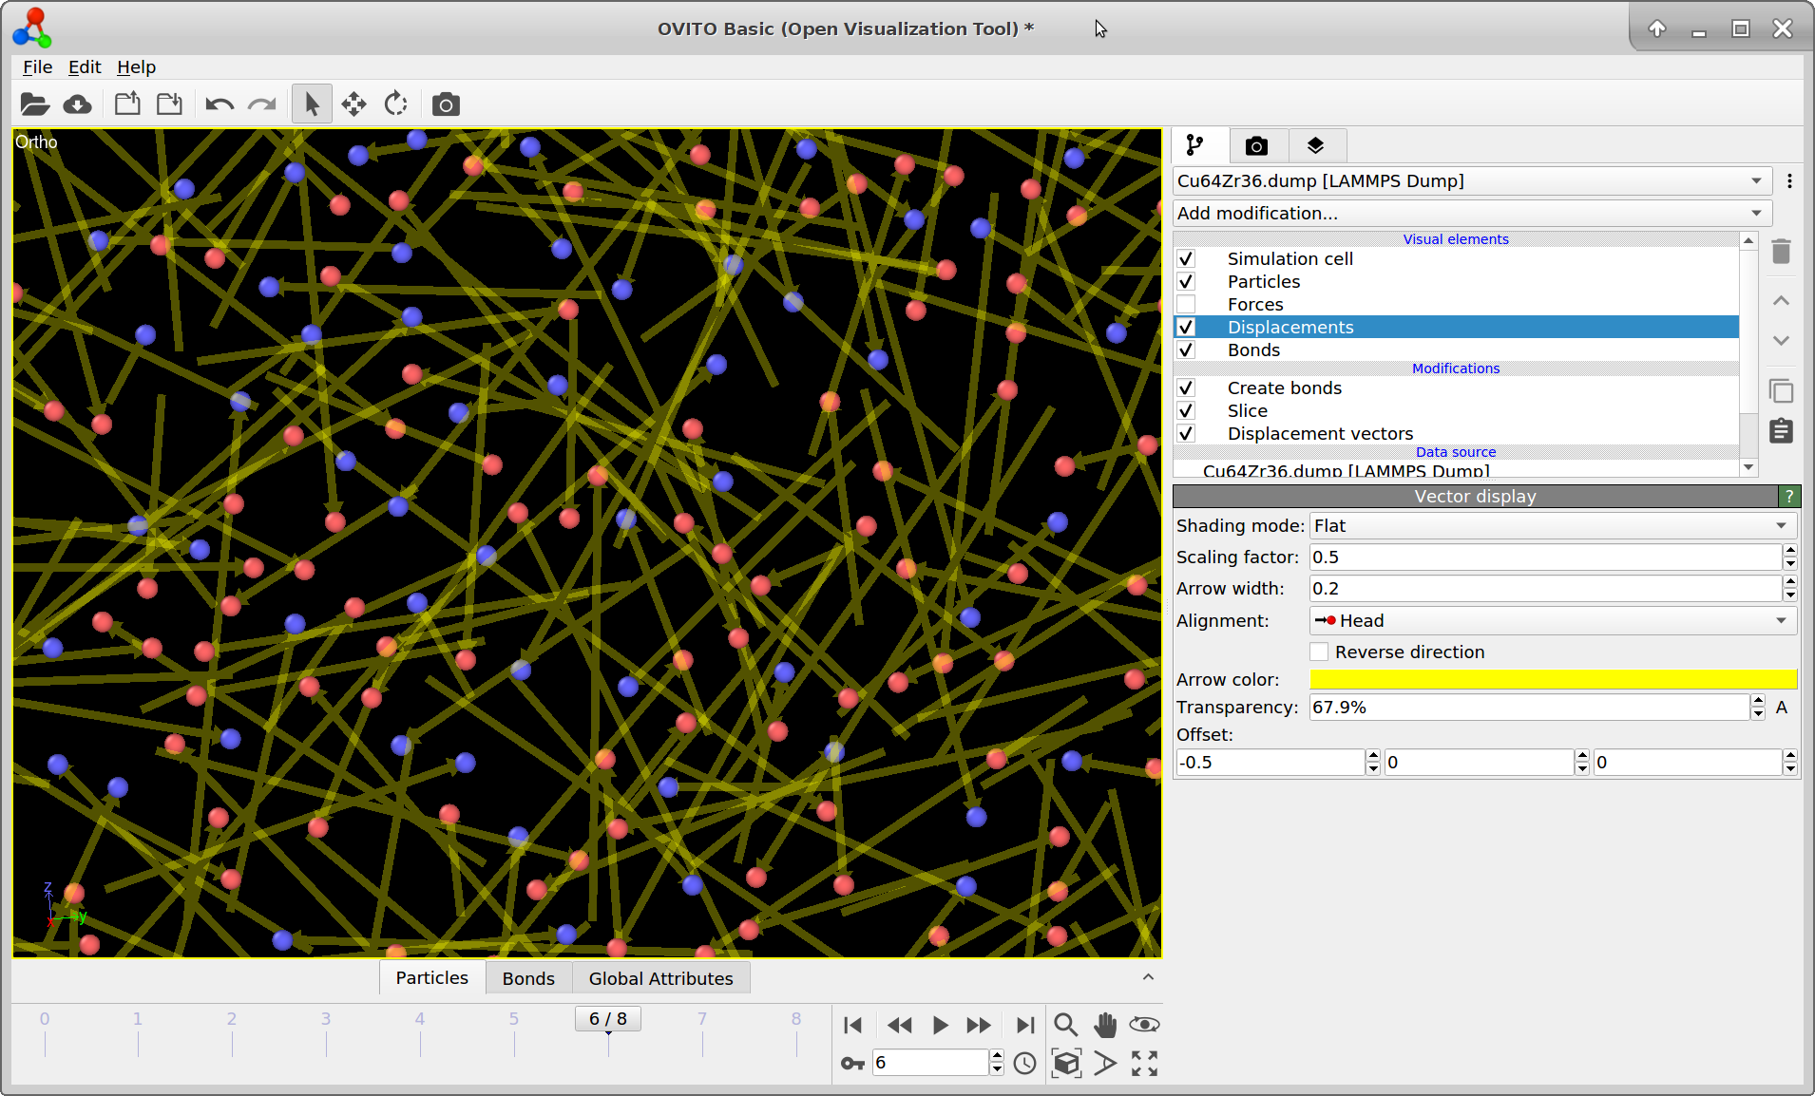
Task: Move the Displacements modifier up the pipeline
Action: click(1780, 300)
